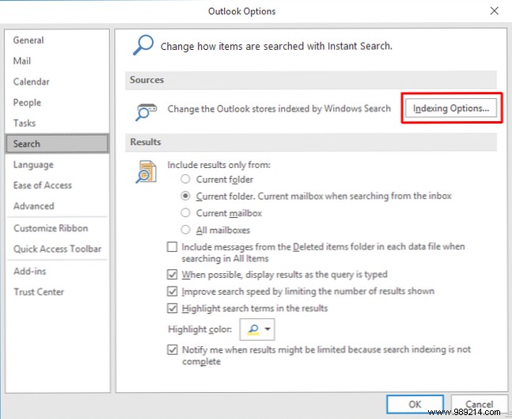The height and width of the screenshot is (419, 512).
Task: Choose Current folder, current mailbox from inbox
Action: (185, 196)
